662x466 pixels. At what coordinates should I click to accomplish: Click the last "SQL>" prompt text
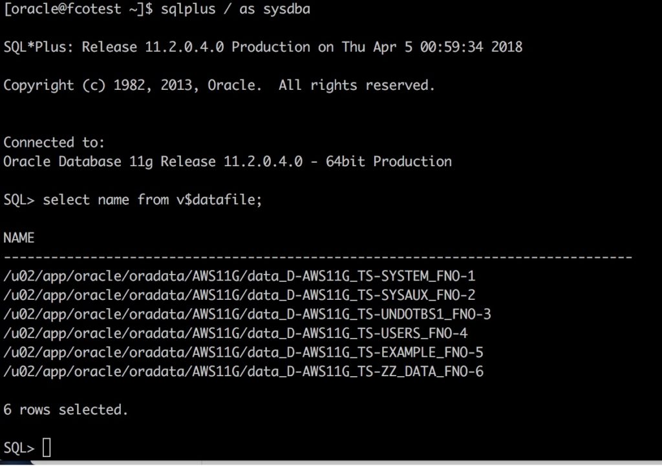pos(19,448)
